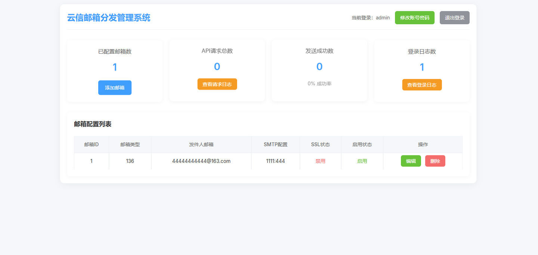Click the 1111:444 SMTP config cell
The width and height of the screenshot is (538, 255).
click(x=276, y=161)
